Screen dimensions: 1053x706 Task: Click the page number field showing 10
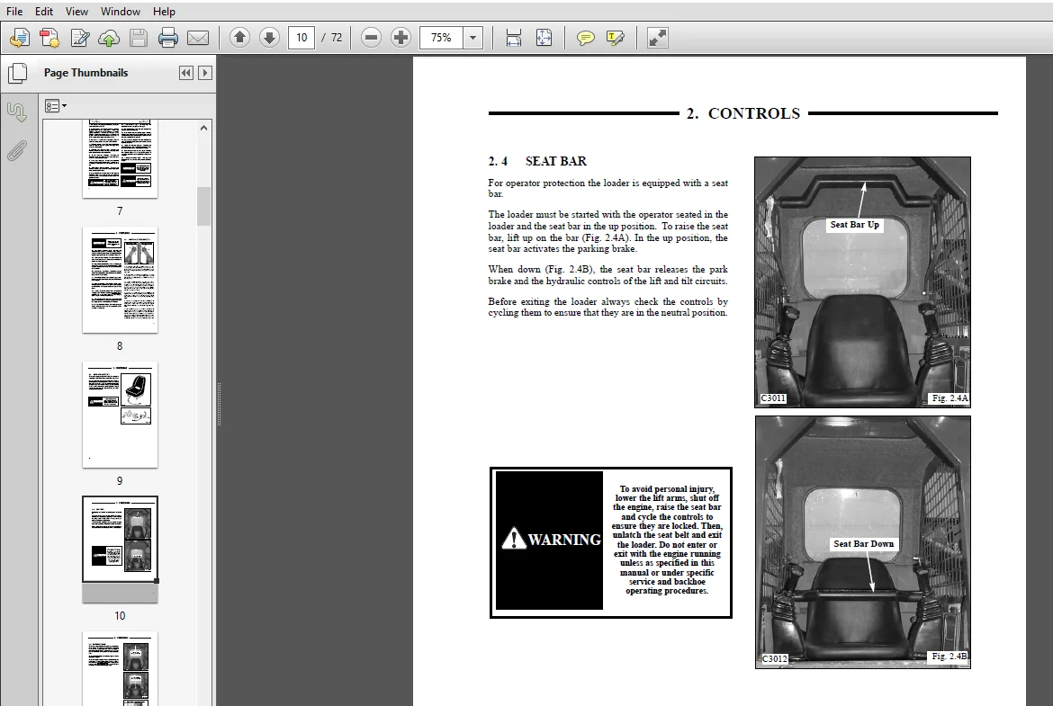(x=301, y=38)
